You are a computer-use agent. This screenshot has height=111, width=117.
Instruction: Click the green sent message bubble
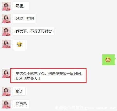point(108,60)
